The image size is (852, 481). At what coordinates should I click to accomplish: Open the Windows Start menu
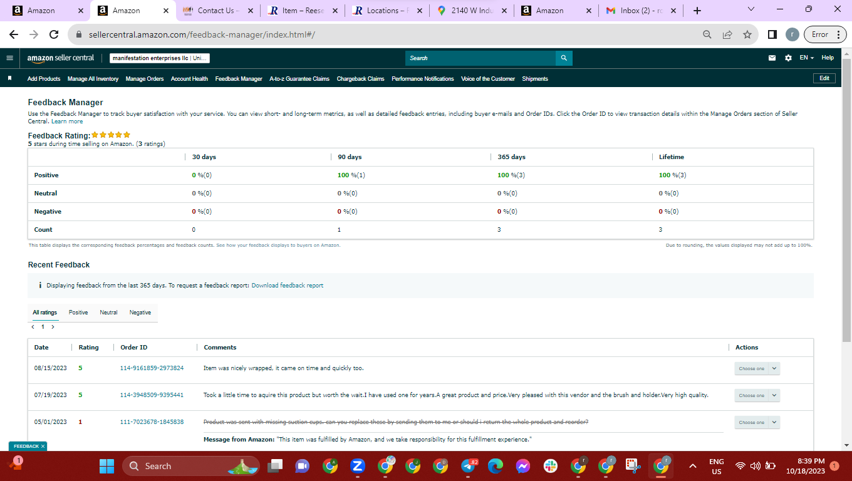107,466
